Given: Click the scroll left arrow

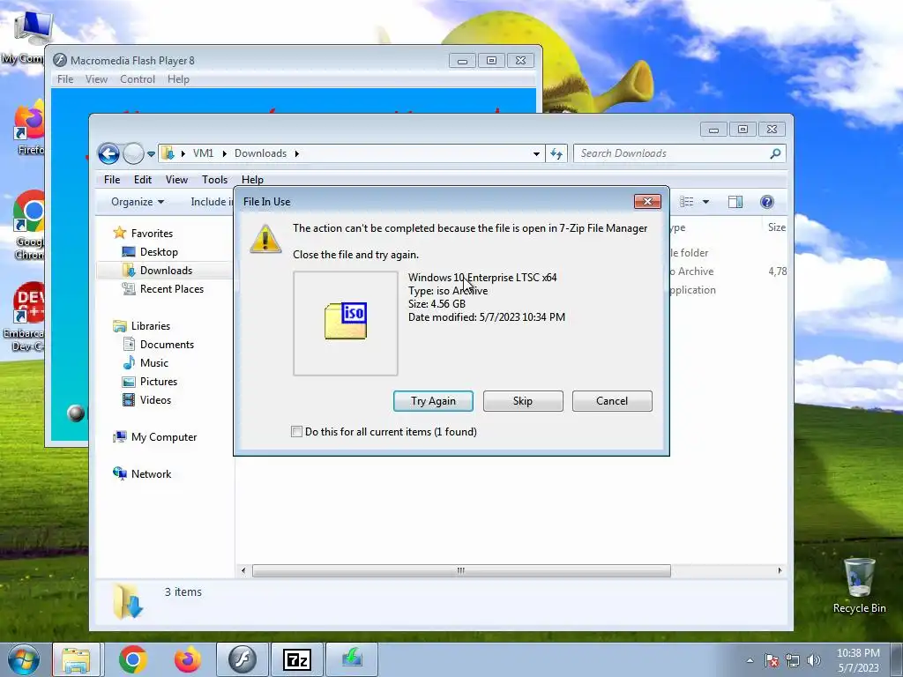Looking at the screenshot, I should click(243, 570).
